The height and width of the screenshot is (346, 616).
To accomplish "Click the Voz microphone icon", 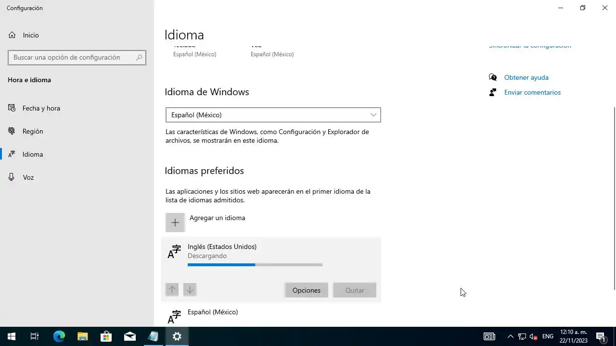I will point(12,177).
